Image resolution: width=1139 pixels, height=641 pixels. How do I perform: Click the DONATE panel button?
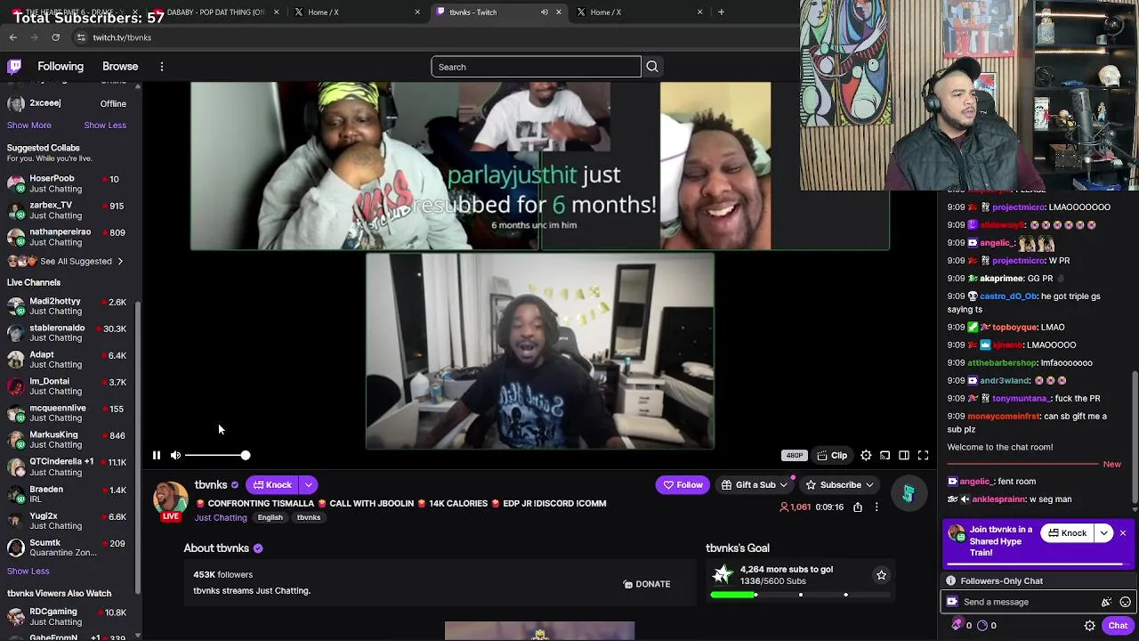(646, 584)
